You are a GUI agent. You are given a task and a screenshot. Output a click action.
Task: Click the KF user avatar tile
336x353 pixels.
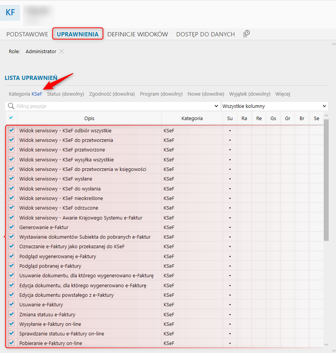click(x=10, y=13)
